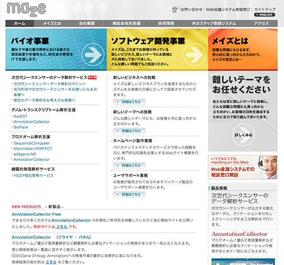Click the 製品情報 sidebar heading

[219, 188]
